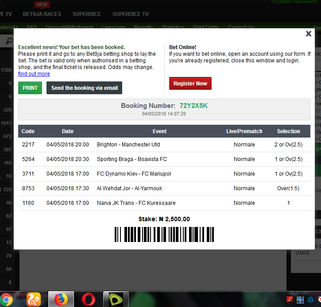Viewport: 321px width, 307px height.
Task: Select the Sporting Braga - Boavista FC event
Action: pyautogui.click(x=132, y=159)
